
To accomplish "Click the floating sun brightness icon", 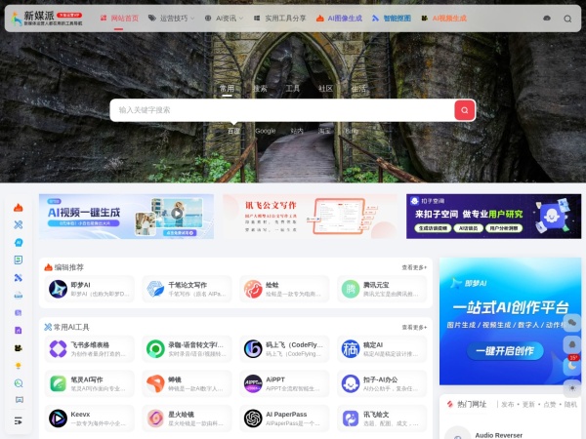I will point(571,388).
